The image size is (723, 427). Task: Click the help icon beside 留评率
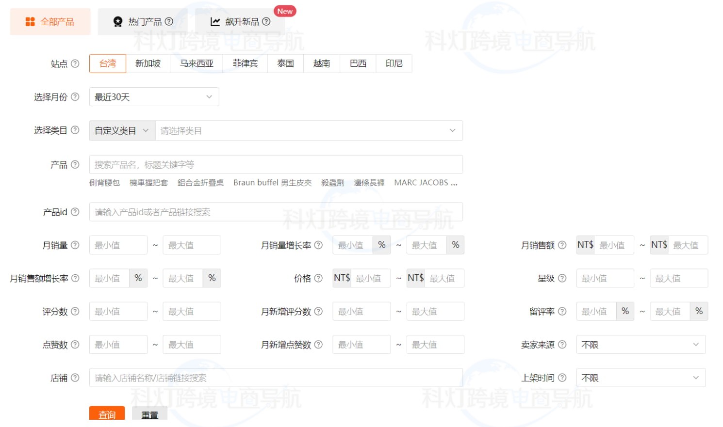pyautogui.click(x=563, y=311)
